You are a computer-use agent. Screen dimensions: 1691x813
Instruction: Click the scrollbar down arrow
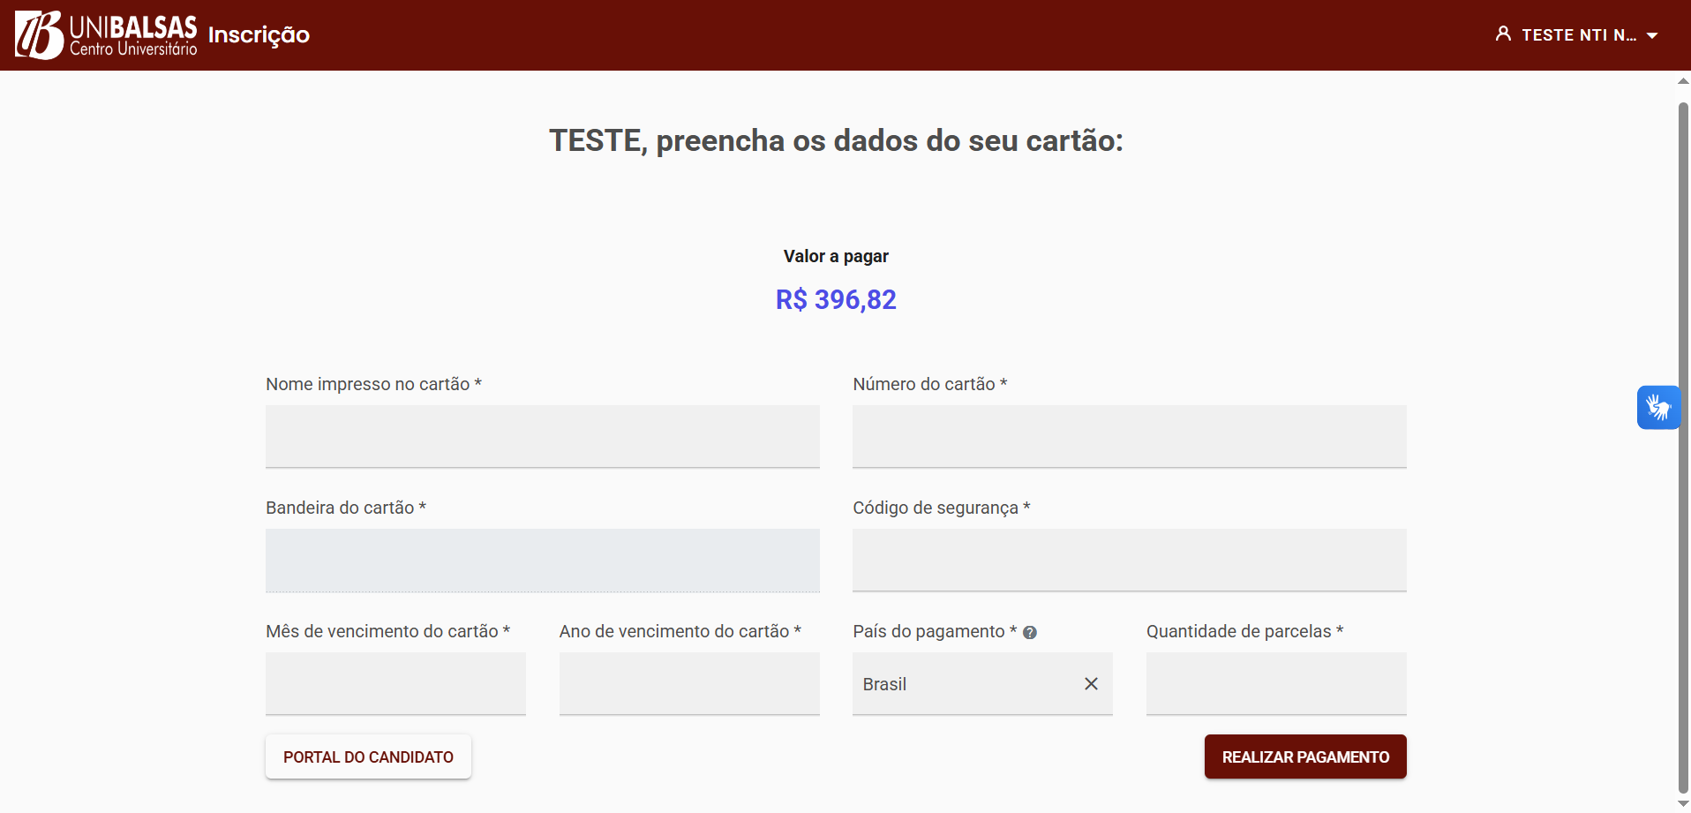click(x=1683, y=804)
